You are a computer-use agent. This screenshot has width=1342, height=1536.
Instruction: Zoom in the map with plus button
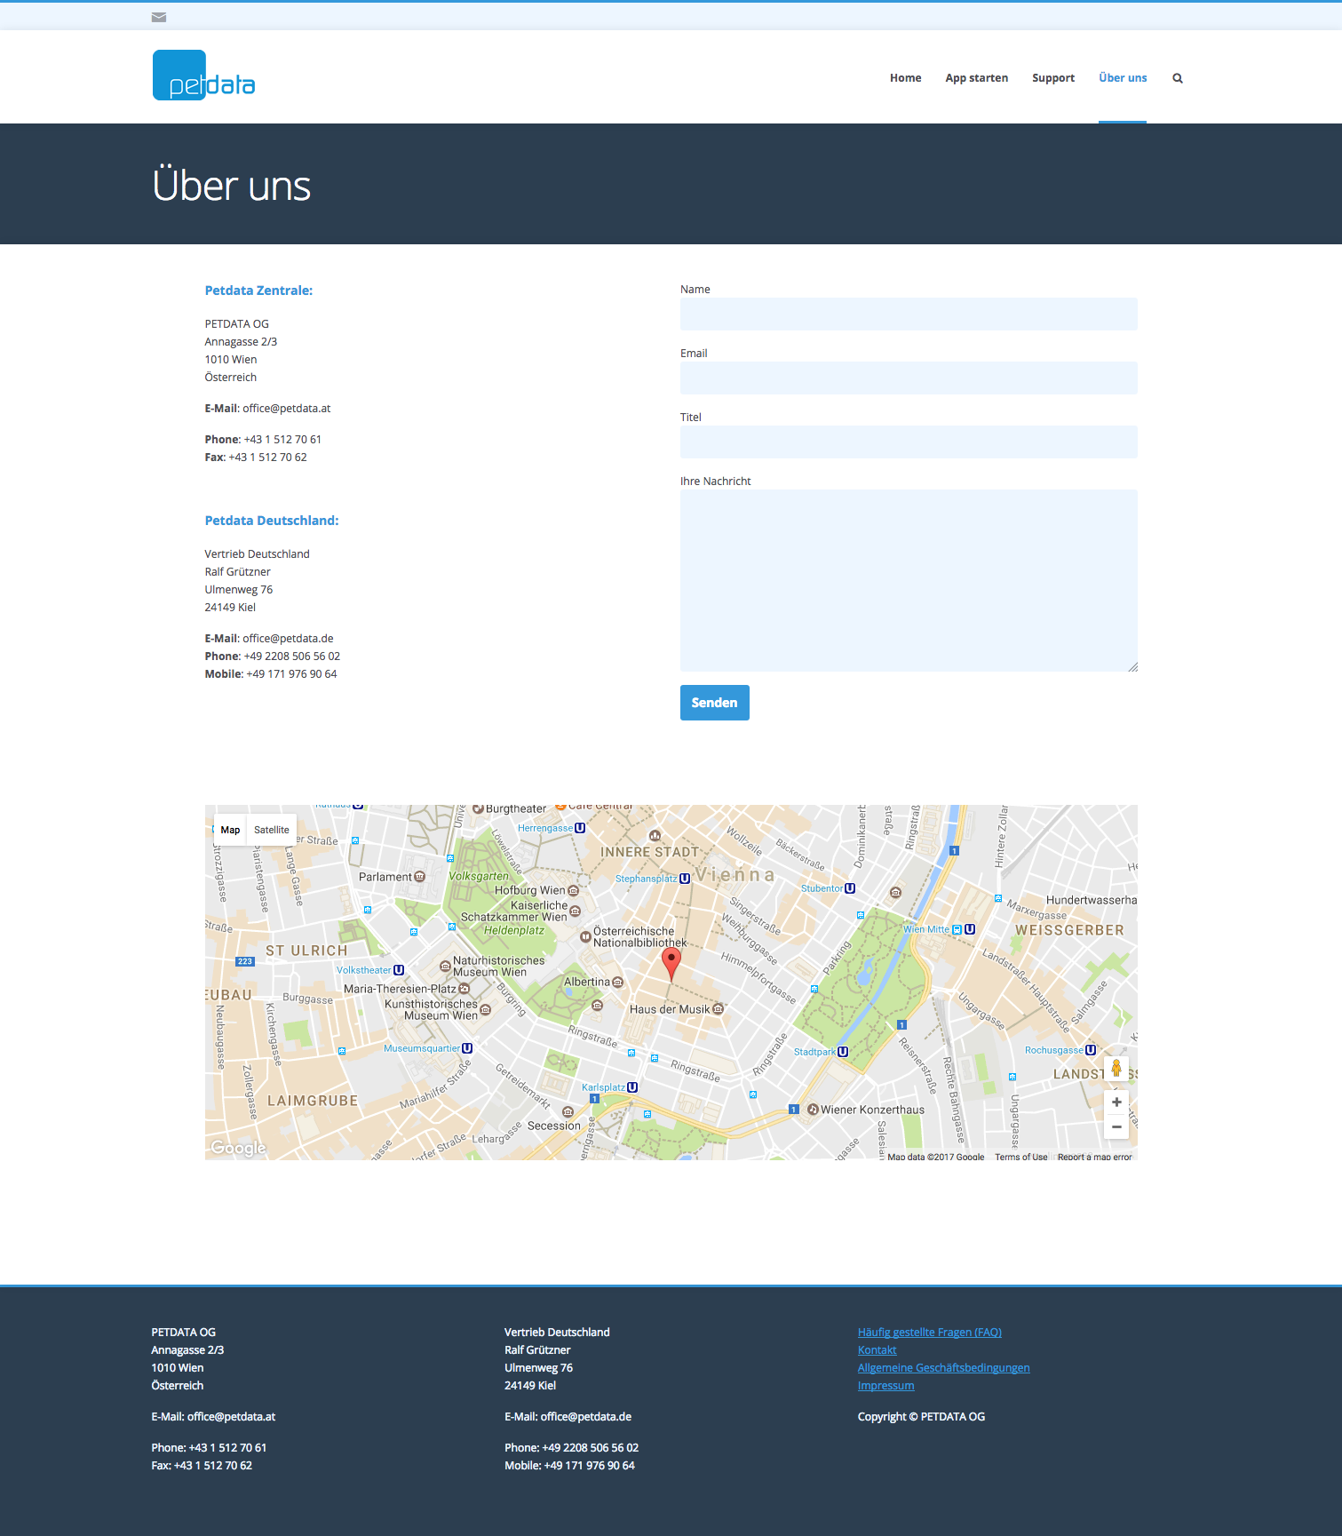tap(1116, 1102)
